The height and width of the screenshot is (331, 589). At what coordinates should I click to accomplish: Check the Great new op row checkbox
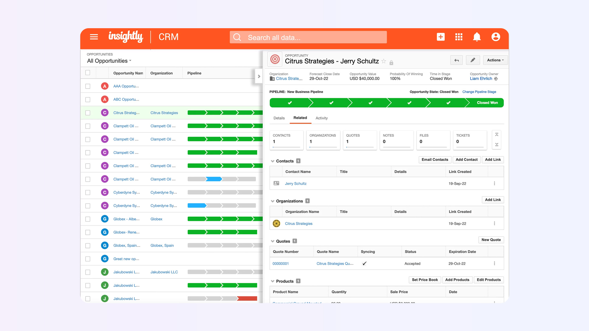pyautogui.click(x=88, y=259)
